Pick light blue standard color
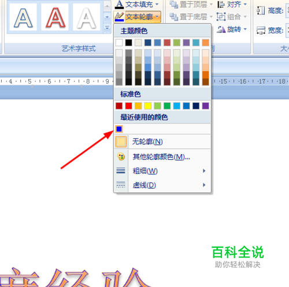Viewport: 289px width, 287px height. click(x=177, y=106)
